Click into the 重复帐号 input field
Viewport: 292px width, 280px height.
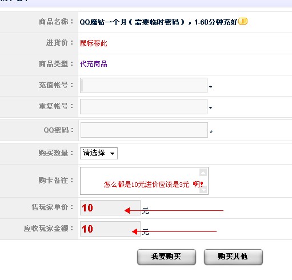pyautogui.click(x=143, y=106)
